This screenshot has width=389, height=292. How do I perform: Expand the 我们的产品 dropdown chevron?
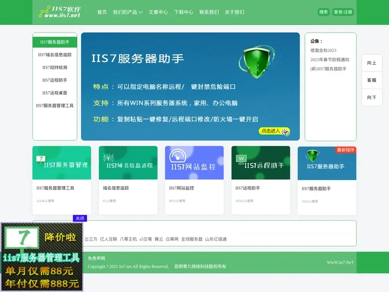tap(140, 12)
